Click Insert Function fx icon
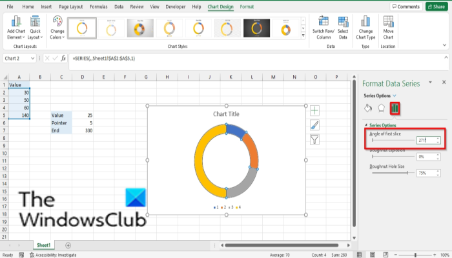This screenshot has width=452, height=258. tap(63, 59)
